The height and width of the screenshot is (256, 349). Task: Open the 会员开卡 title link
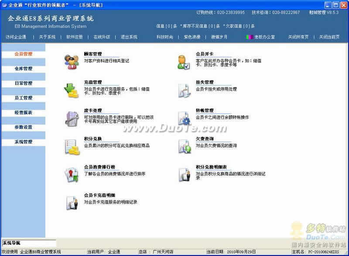[x=205, y=54]
